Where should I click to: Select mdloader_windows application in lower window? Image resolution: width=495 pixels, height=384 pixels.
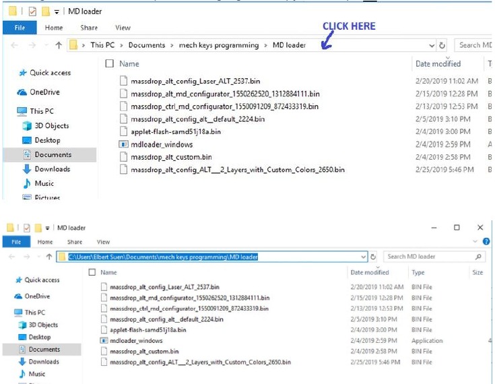pos(131,341)
